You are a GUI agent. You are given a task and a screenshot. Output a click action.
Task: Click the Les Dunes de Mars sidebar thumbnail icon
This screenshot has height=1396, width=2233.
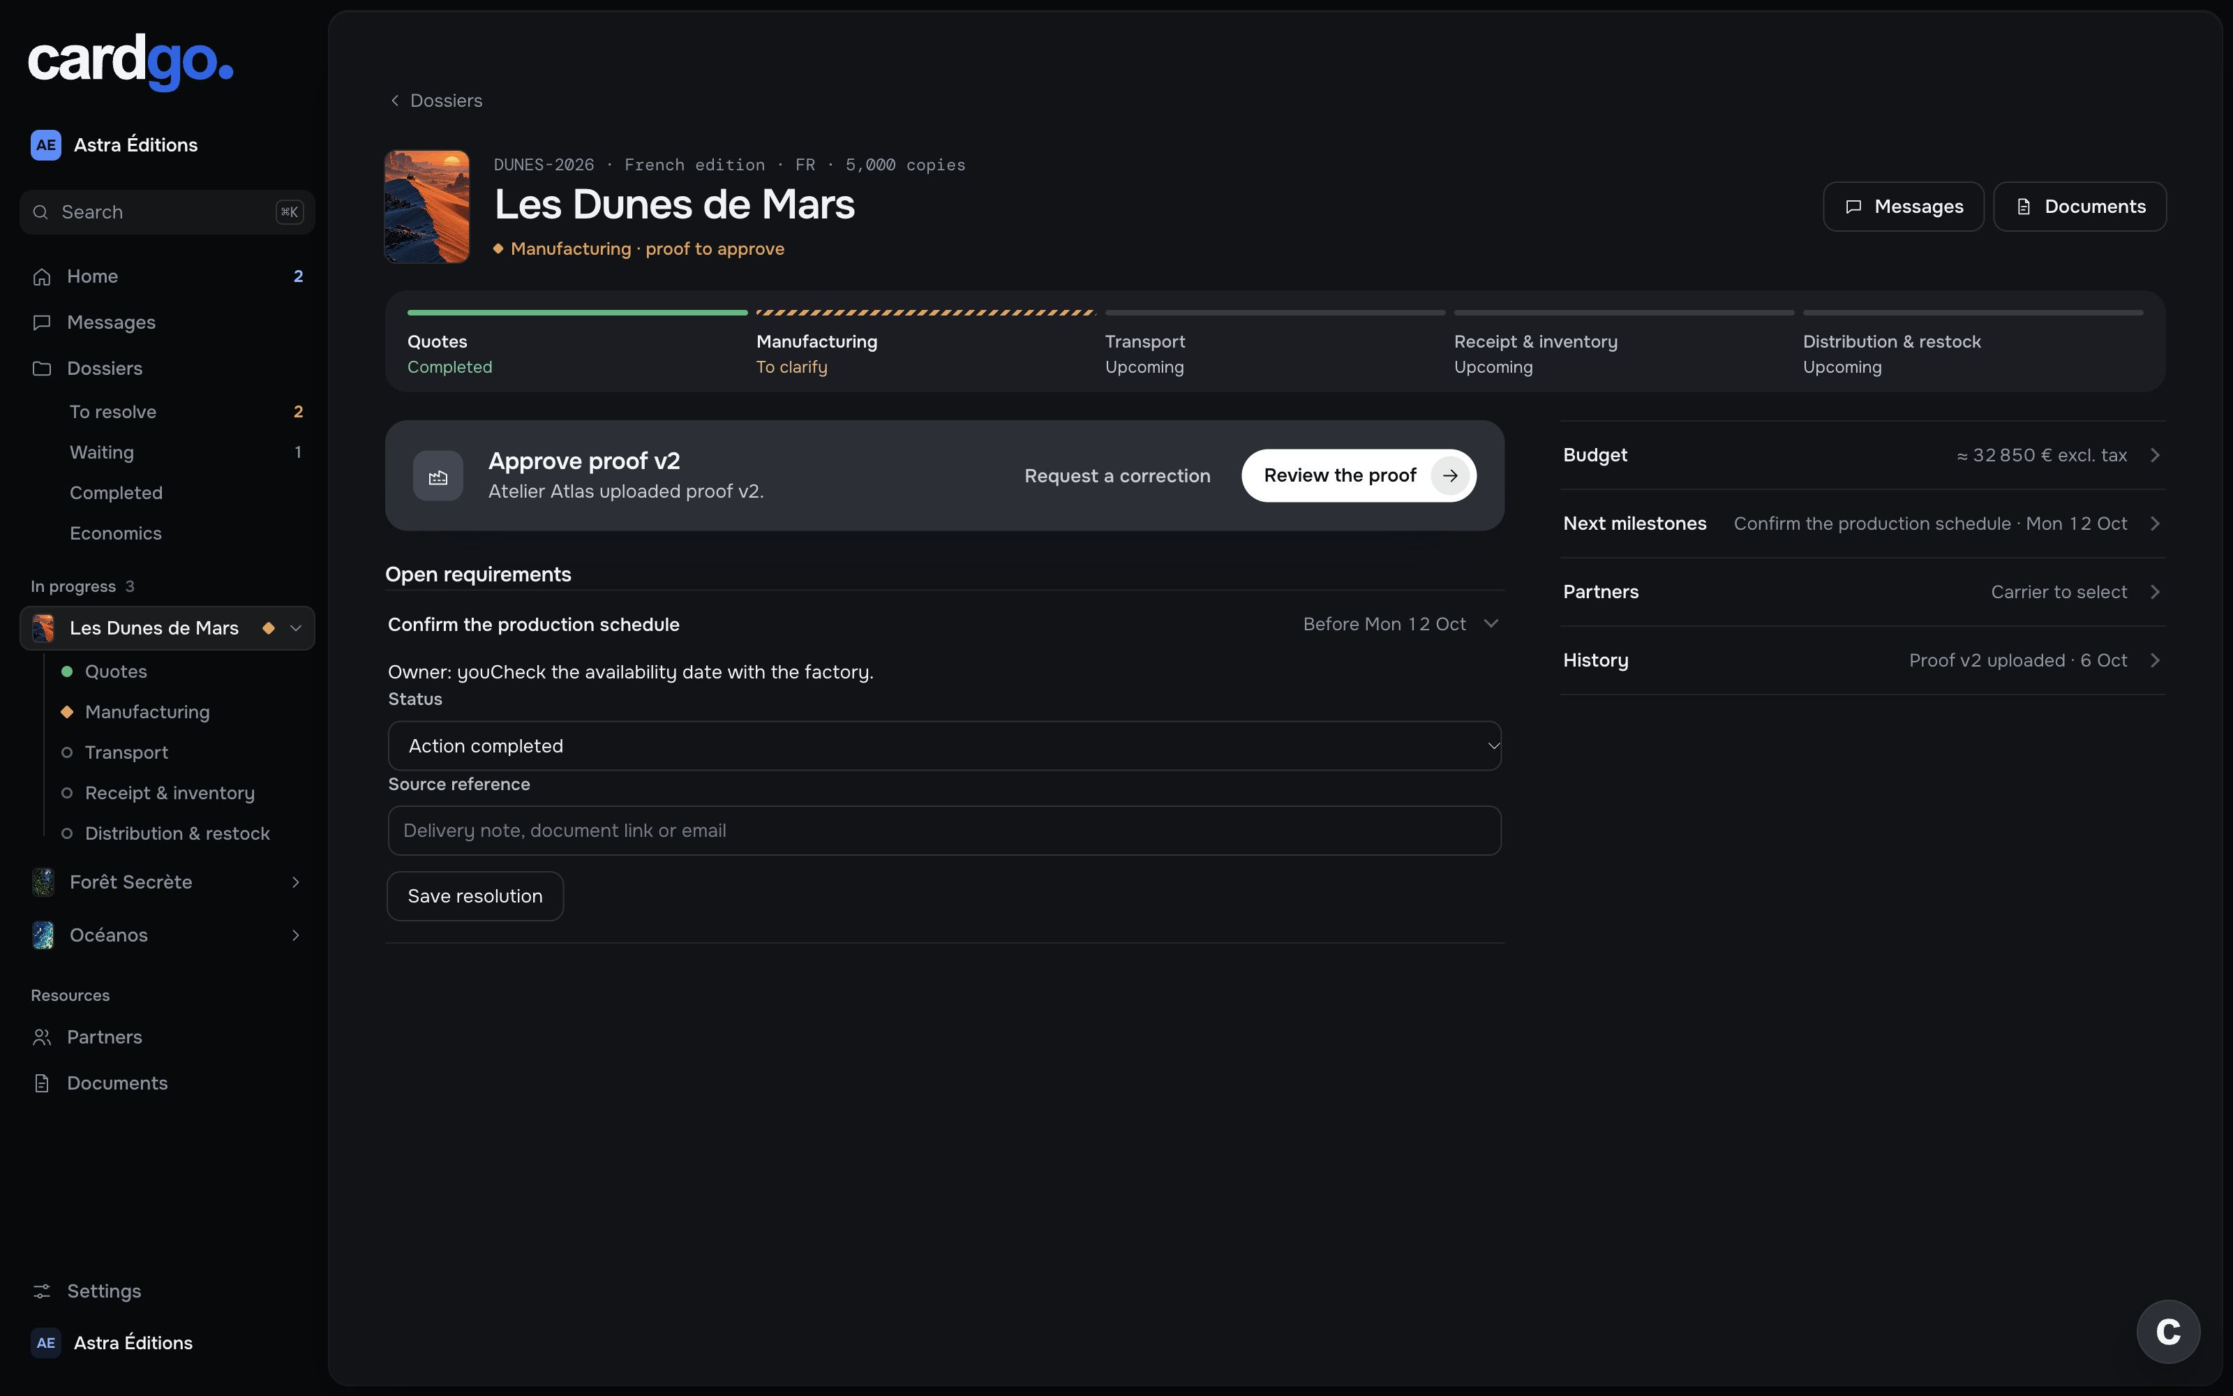(x=43, y=628)
